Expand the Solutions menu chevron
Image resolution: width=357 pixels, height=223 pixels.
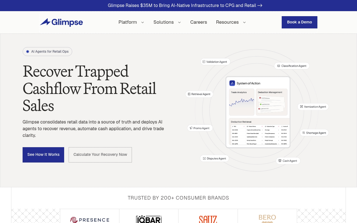(x=179, y=22)
